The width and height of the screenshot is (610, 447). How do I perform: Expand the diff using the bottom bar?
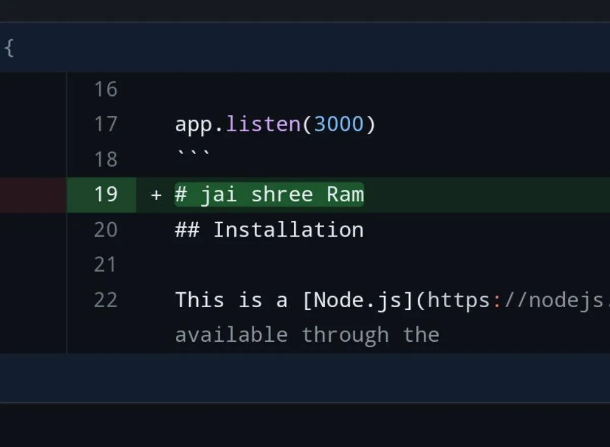click(305, 378)
